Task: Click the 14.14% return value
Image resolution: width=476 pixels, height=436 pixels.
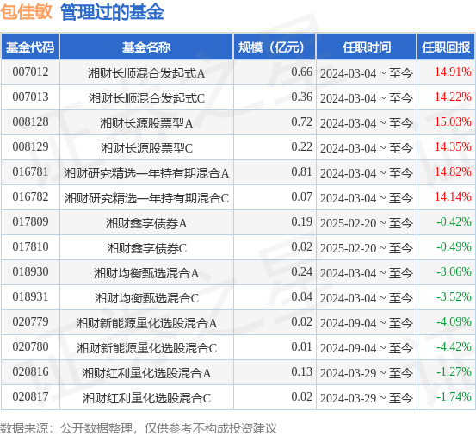Action: 453,196
